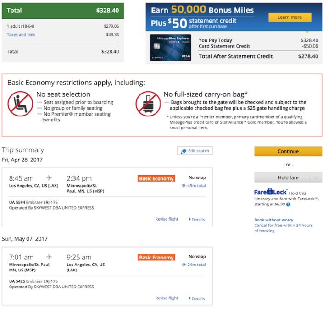
Task: Click Revise flight for UA 5425
Action: pos(167,298)
